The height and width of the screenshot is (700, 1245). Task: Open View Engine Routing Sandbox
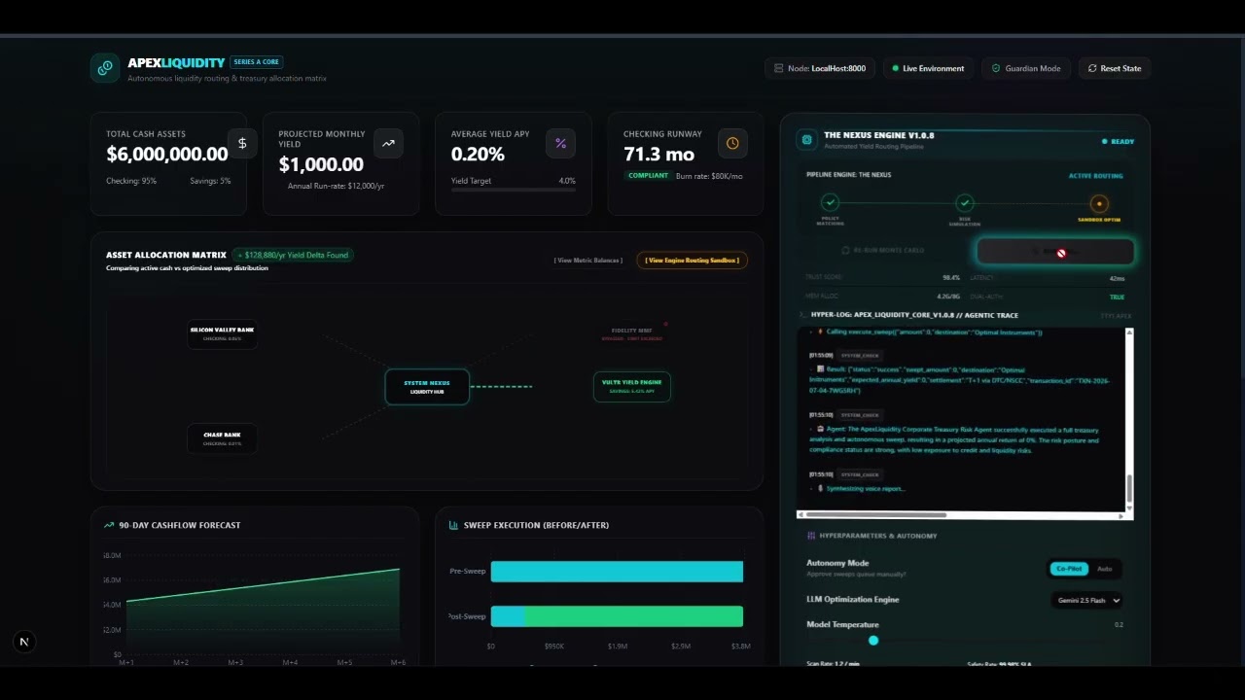(x=692, y=261)
